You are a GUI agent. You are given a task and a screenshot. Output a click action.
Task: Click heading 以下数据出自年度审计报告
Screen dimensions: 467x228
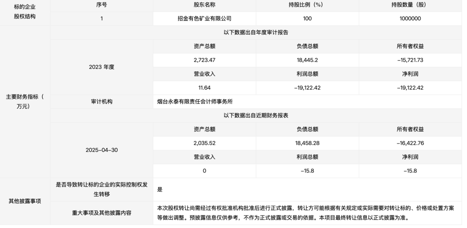[256, 32]
